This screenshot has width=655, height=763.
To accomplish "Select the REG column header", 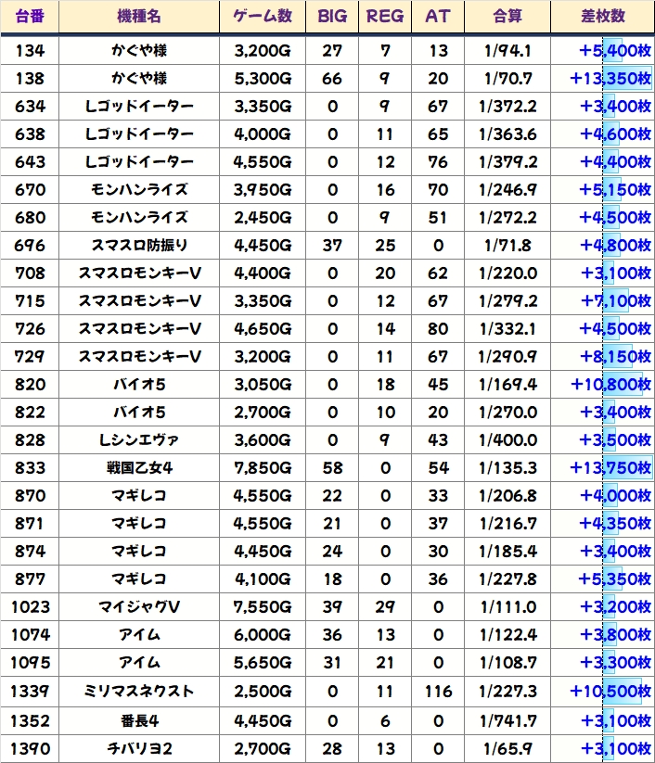I will pyautogui.click(x=385, y=17).
